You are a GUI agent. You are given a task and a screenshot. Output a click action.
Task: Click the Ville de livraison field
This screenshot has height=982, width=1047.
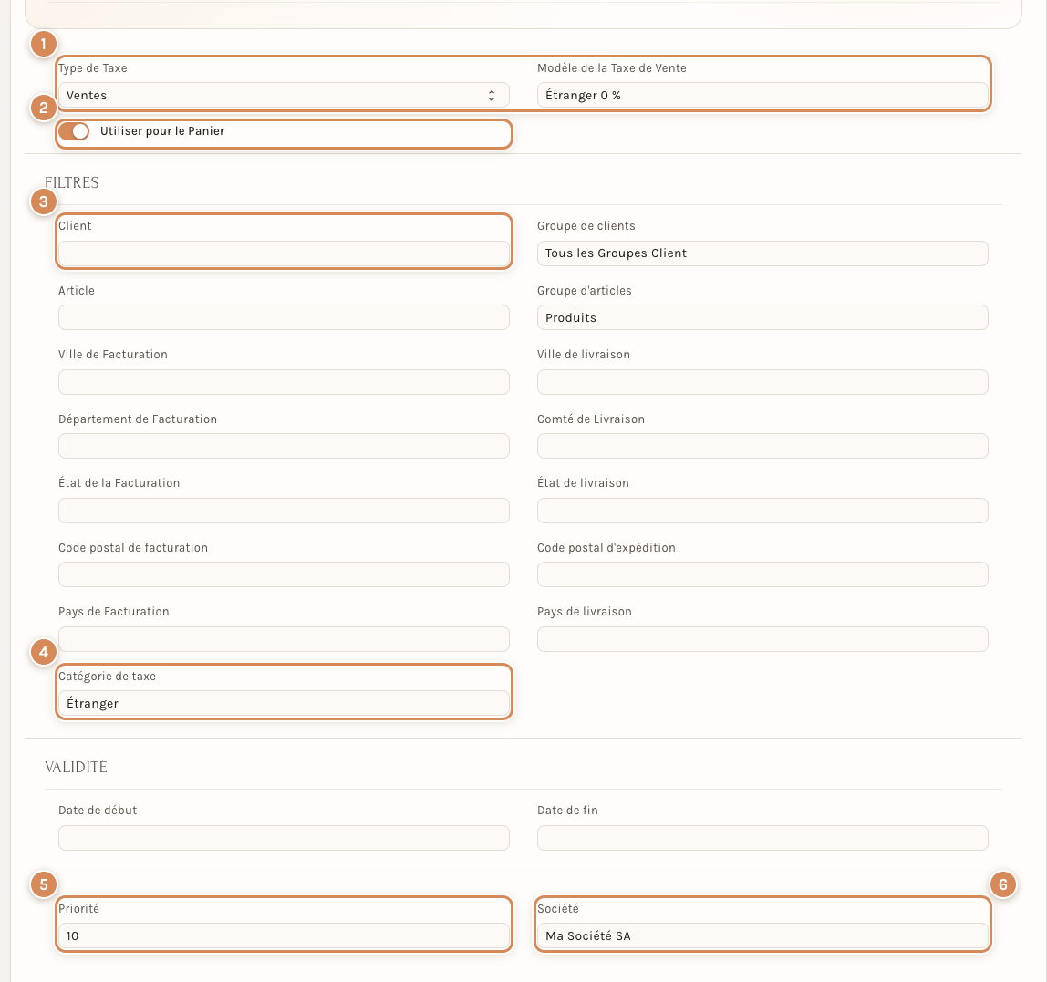(762, 382)
